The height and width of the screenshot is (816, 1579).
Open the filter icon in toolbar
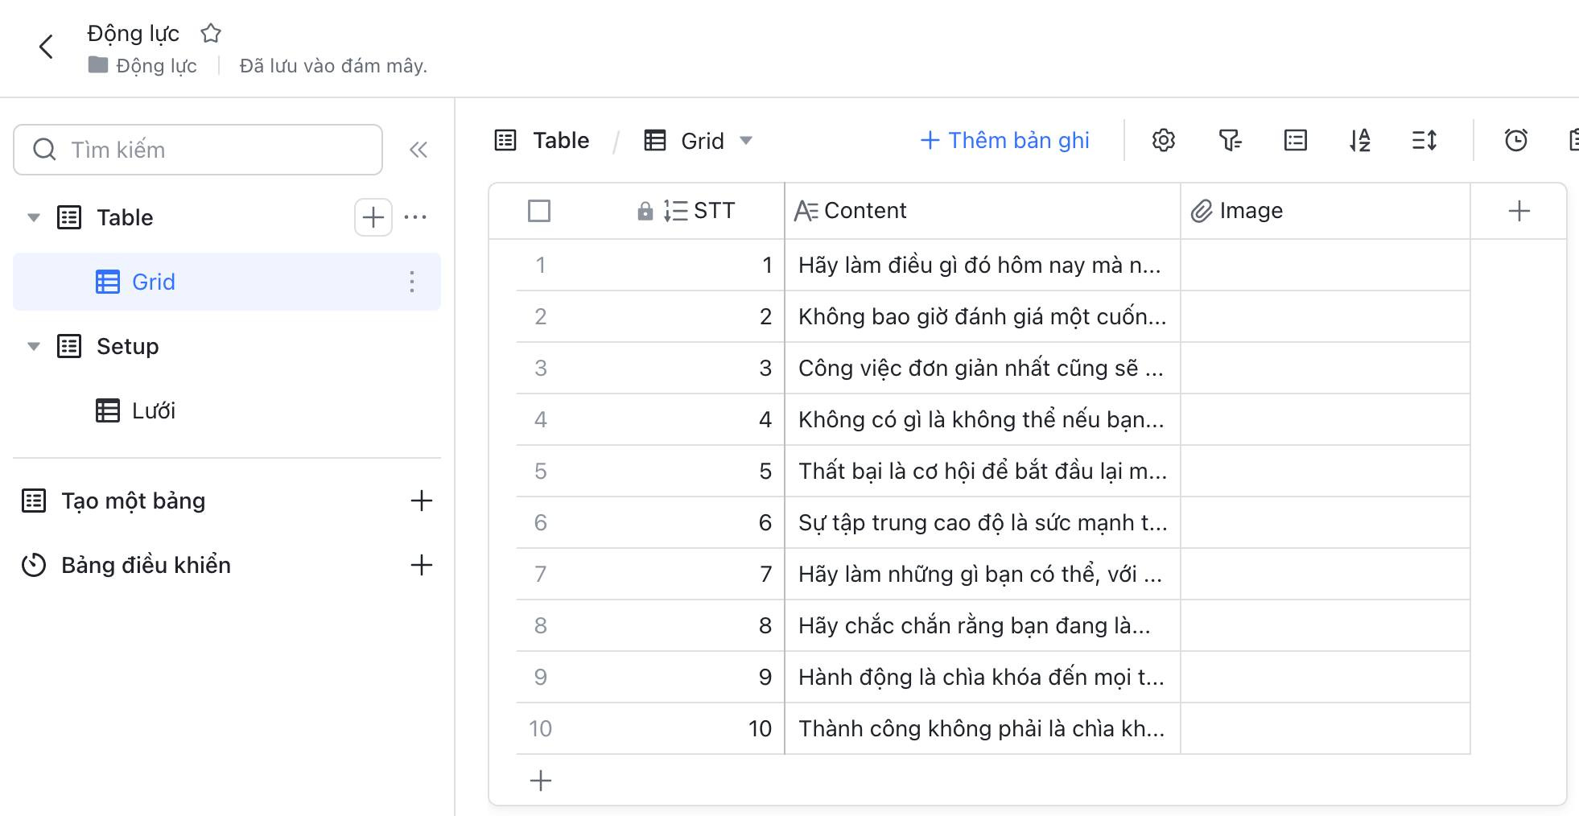pos(1230,140)
